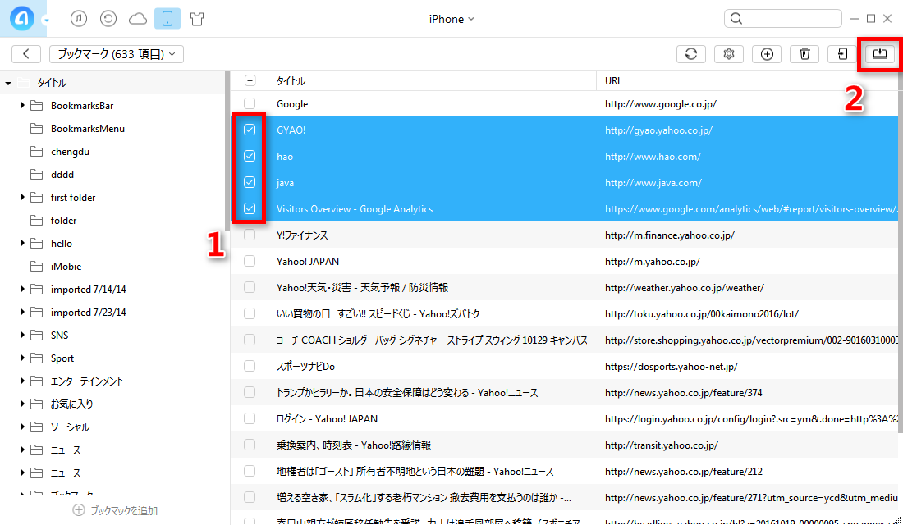Open the iTunes library music icon
The image size is (903, 525).
[x=79, y=18]
